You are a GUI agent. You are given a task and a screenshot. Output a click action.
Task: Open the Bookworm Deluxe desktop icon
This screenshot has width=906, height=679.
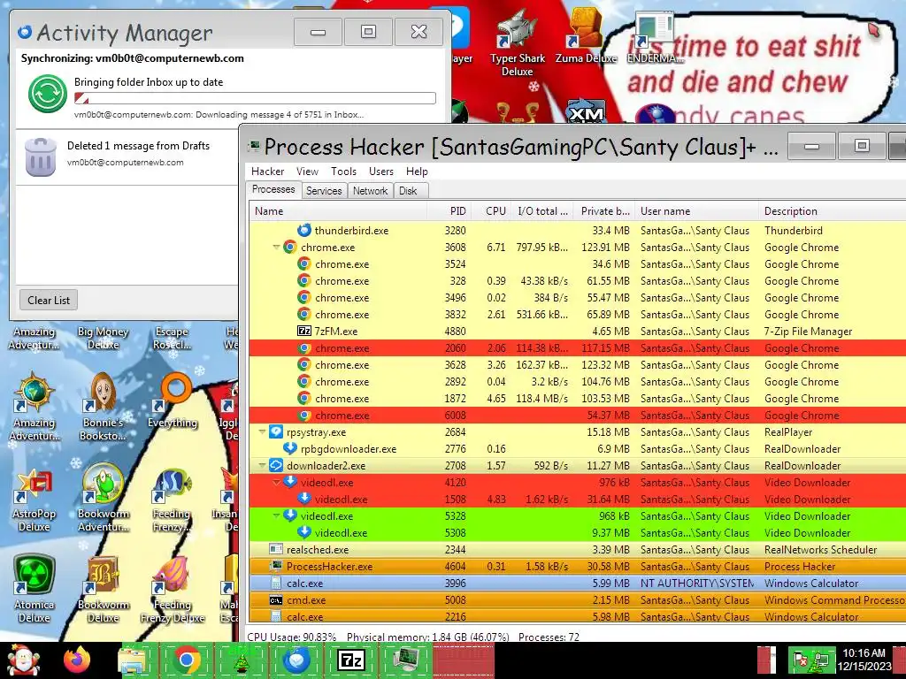pyautogui.click(x=103, y=588)
